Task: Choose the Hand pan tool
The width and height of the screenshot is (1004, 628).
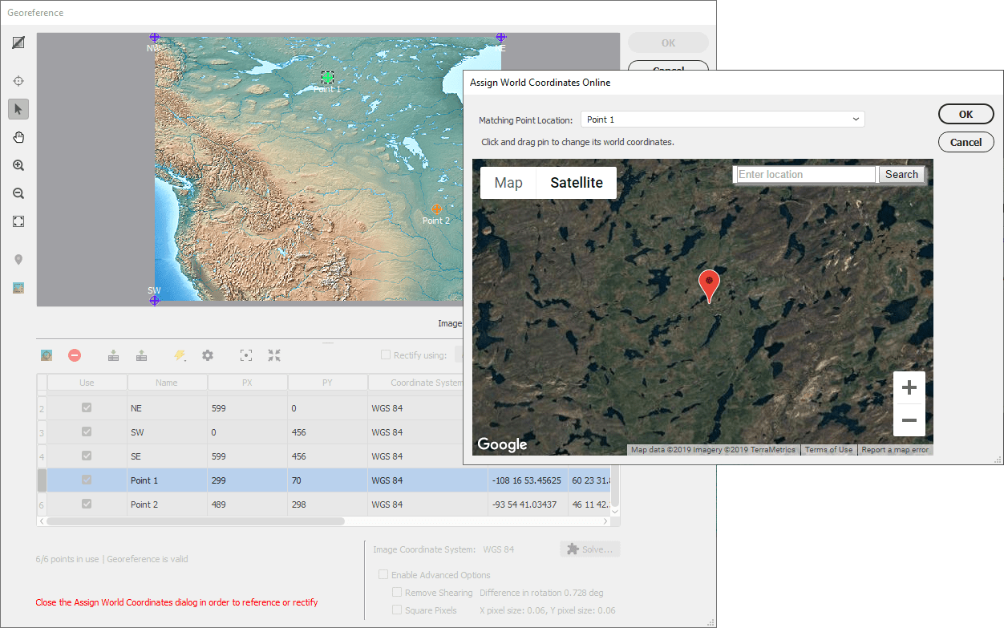Action: coord(18,137)
